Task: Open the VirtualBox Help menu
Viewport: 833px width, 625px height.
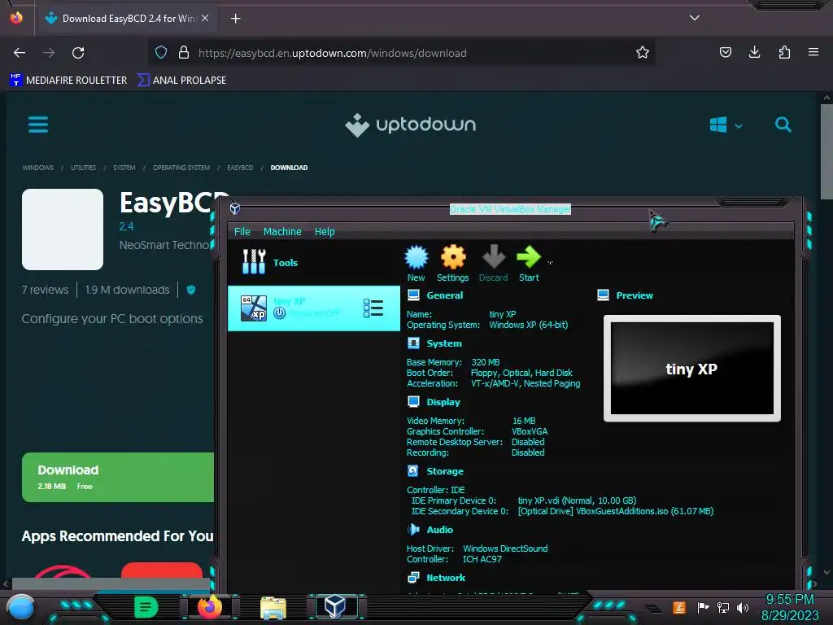Action: pos(325,232)
